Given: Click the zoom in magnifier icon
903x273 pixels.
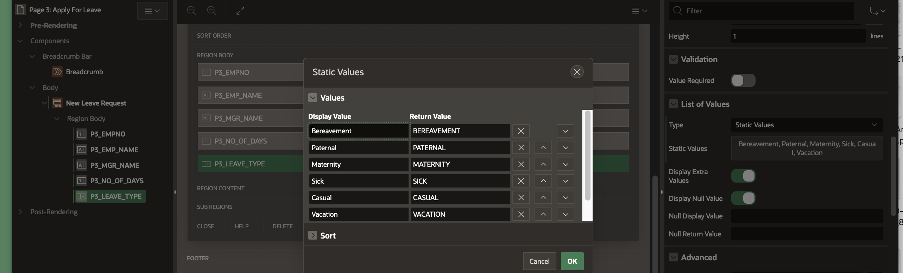Looking at the screenshot, I should (211, 11).
